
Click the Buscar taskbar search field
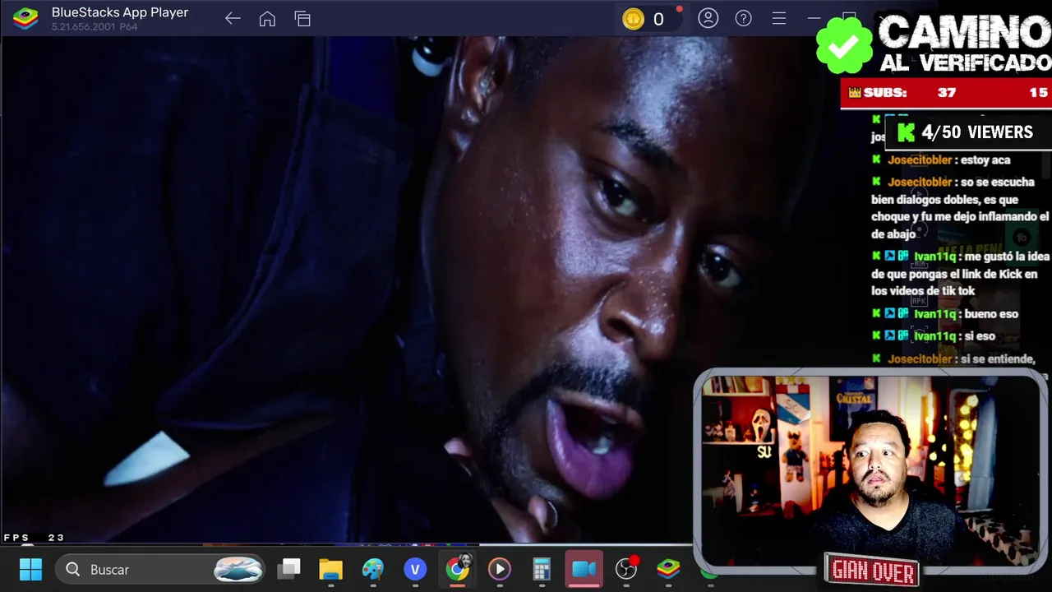pyautogui.click(x=160, y=569)
